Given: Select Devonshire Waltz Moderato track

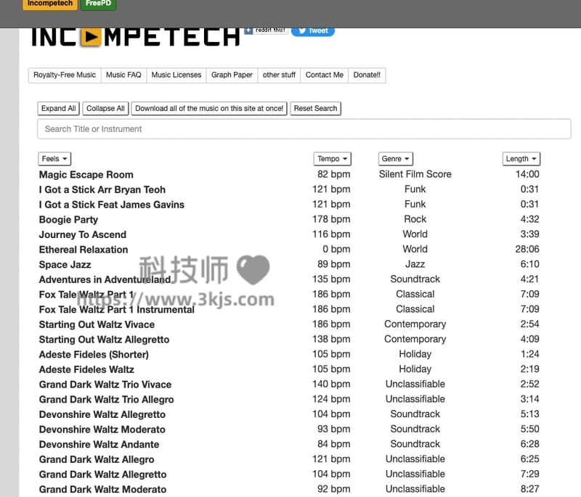Looking at the screenshot, I should (102, 430).
